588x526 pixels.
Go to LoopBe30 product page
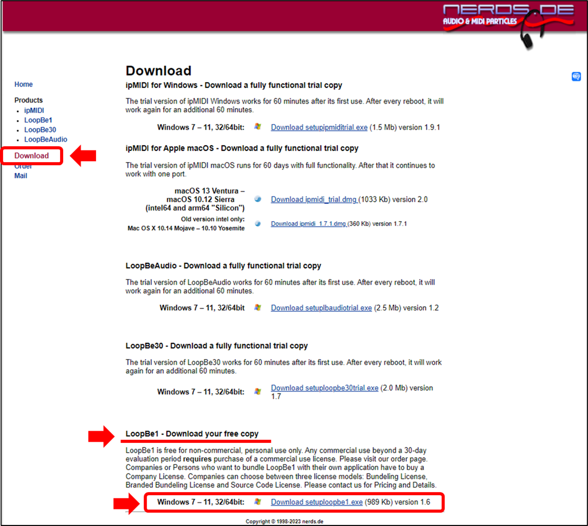click(x=40, y=130)
